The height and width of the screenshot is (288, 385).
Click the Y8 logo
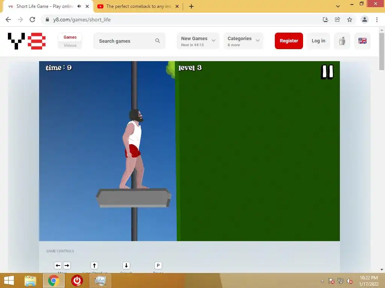click(27, 41)
